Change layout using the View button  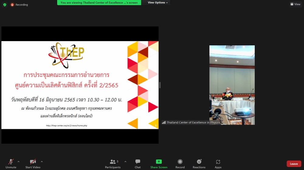point(295,4)
